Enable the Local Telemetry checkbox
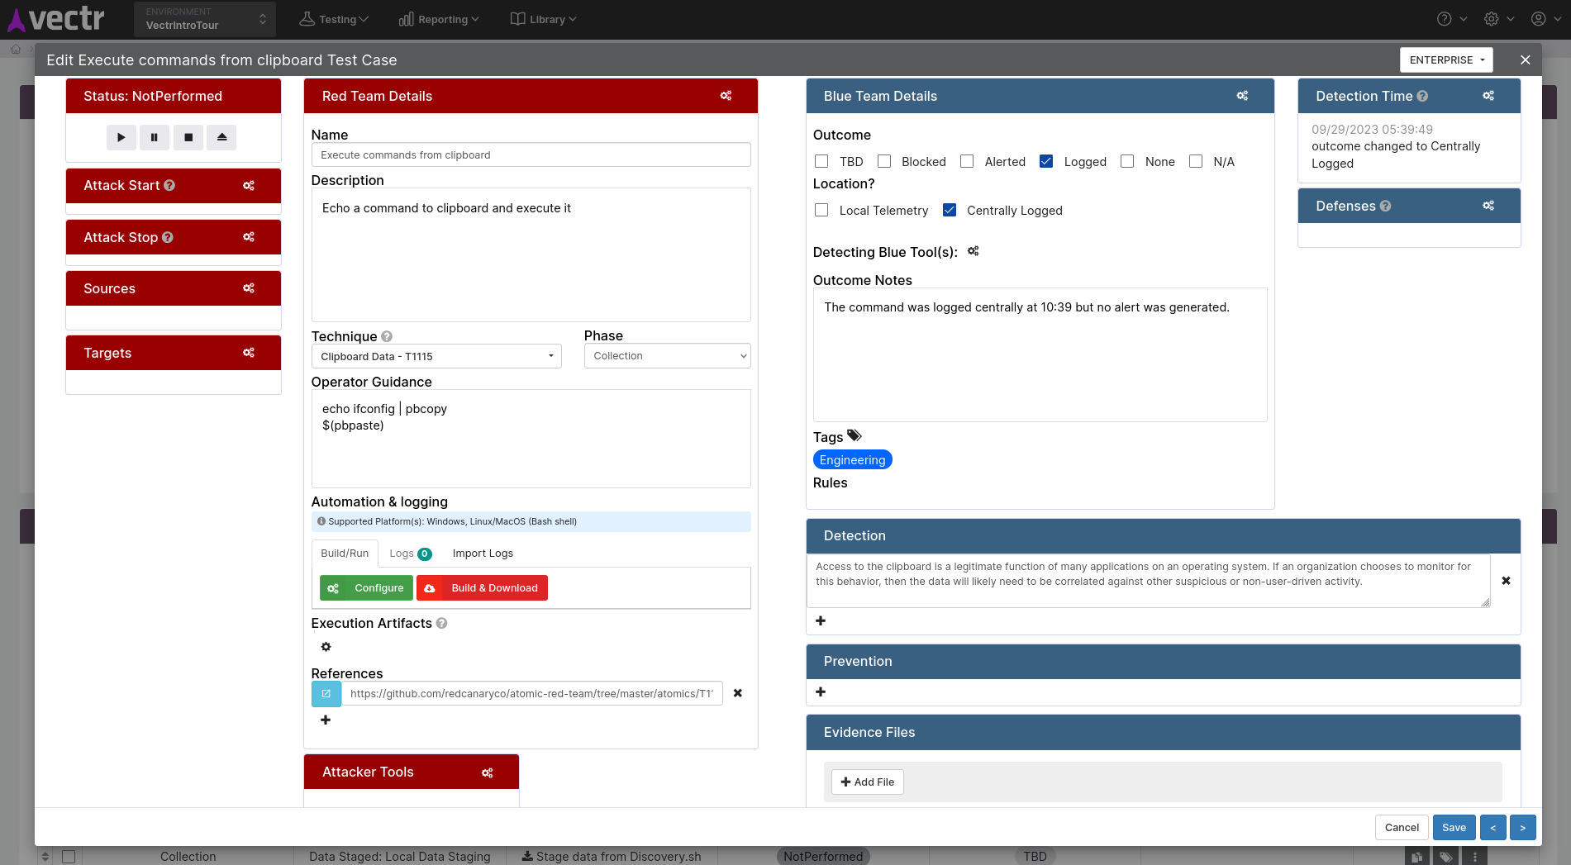This screenshot has height=865, width=1571. point(821,211)
